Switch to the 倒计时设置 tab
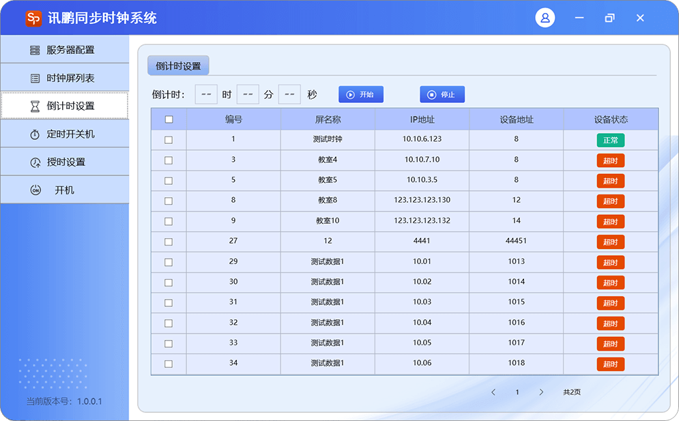The height and width of the screenshot is (421, 679). (x=178, y=66)
